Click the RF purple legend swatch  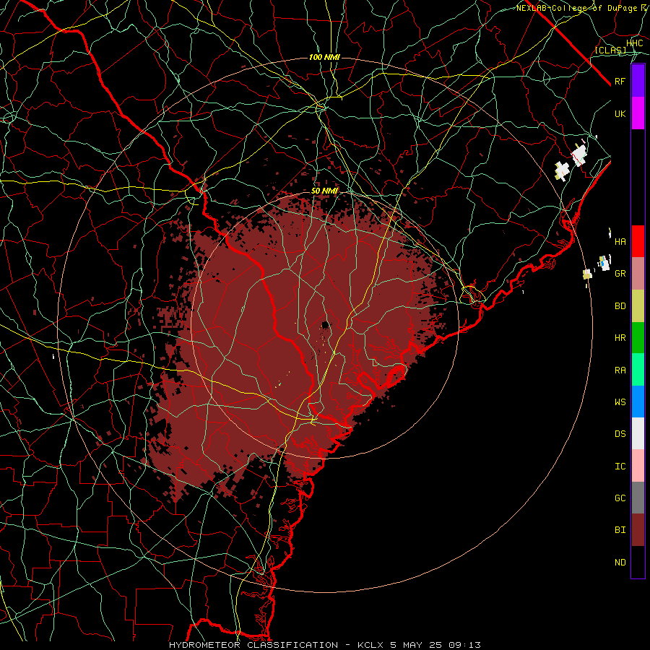point(638,81)
